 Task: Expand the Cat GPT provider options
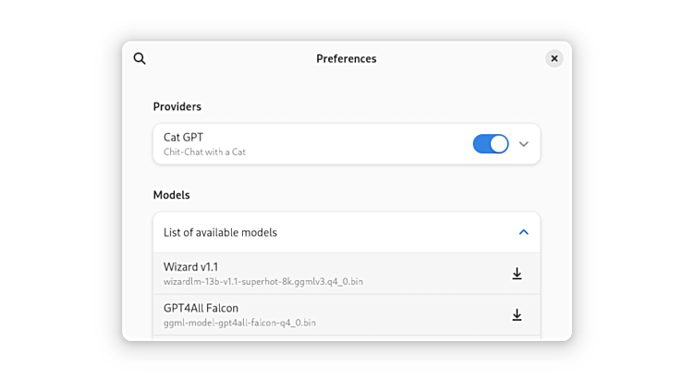point(524,144)
